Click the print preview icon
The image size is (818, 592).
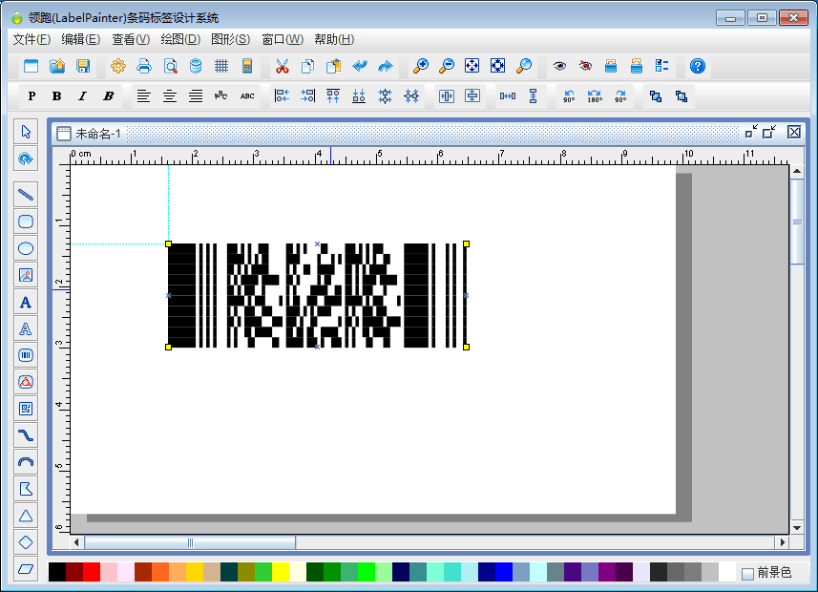coord(170,66)
